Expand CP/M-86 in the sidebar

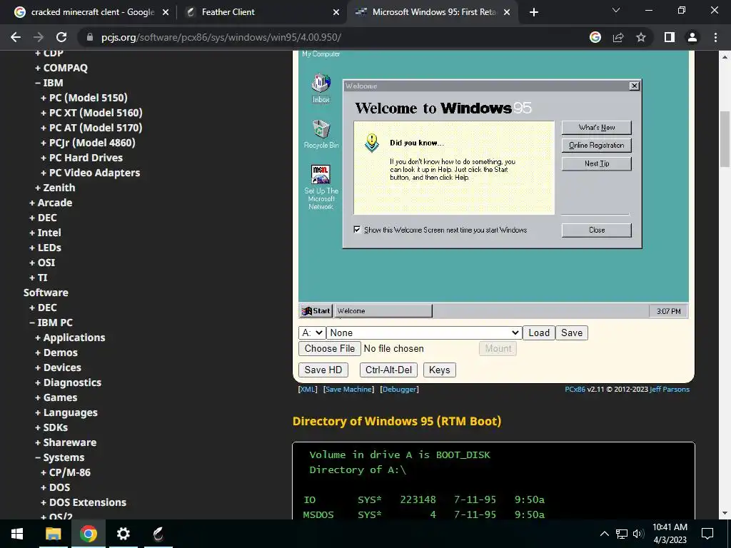(66, 472)
